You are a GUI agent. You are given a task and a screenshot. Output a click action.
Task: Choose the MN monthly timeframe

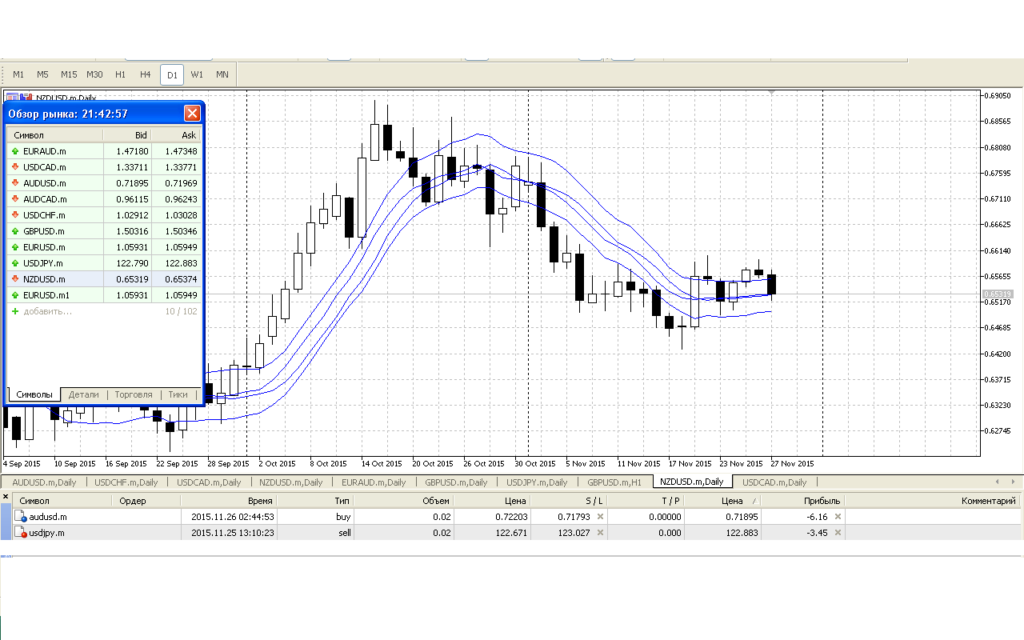(222, 74)
